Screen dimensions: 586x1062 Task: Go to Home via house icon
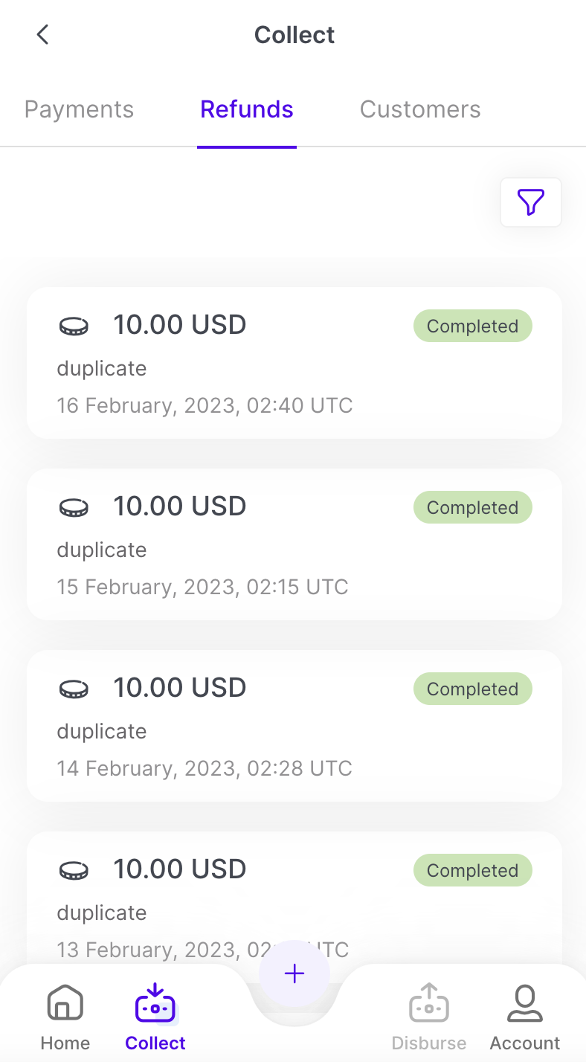point(65,1003)
